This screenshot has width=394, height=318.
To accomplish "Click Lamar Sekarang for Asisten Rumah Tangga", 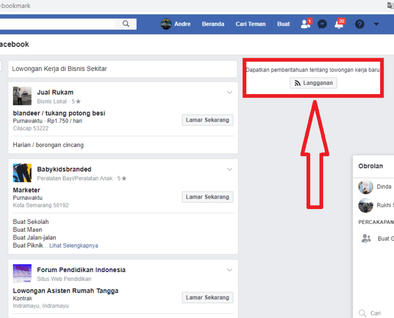I will click(x=207, y=298).
